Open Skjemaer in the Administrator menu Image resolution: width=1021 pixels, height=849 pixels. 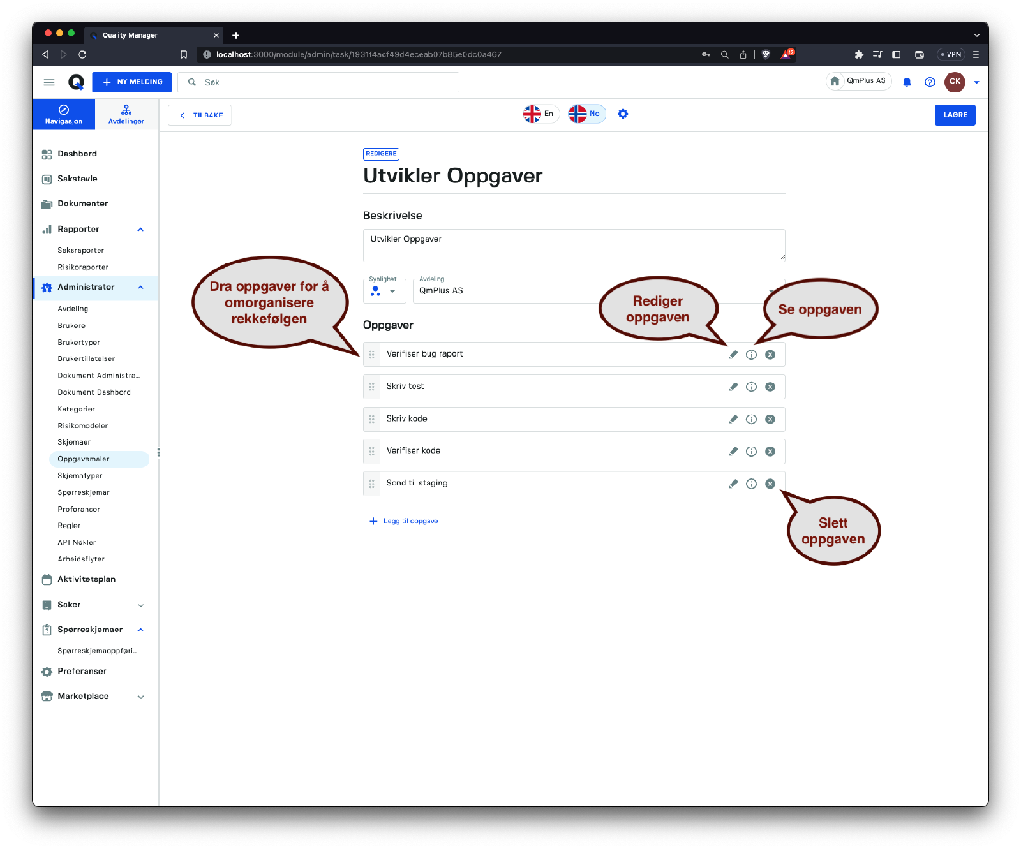pos(74,442)
